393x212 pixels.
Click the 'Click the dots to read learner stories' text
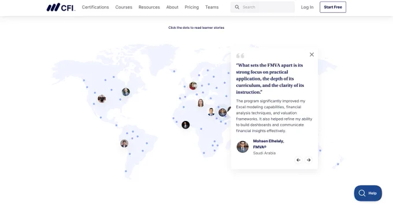(196, 28)
